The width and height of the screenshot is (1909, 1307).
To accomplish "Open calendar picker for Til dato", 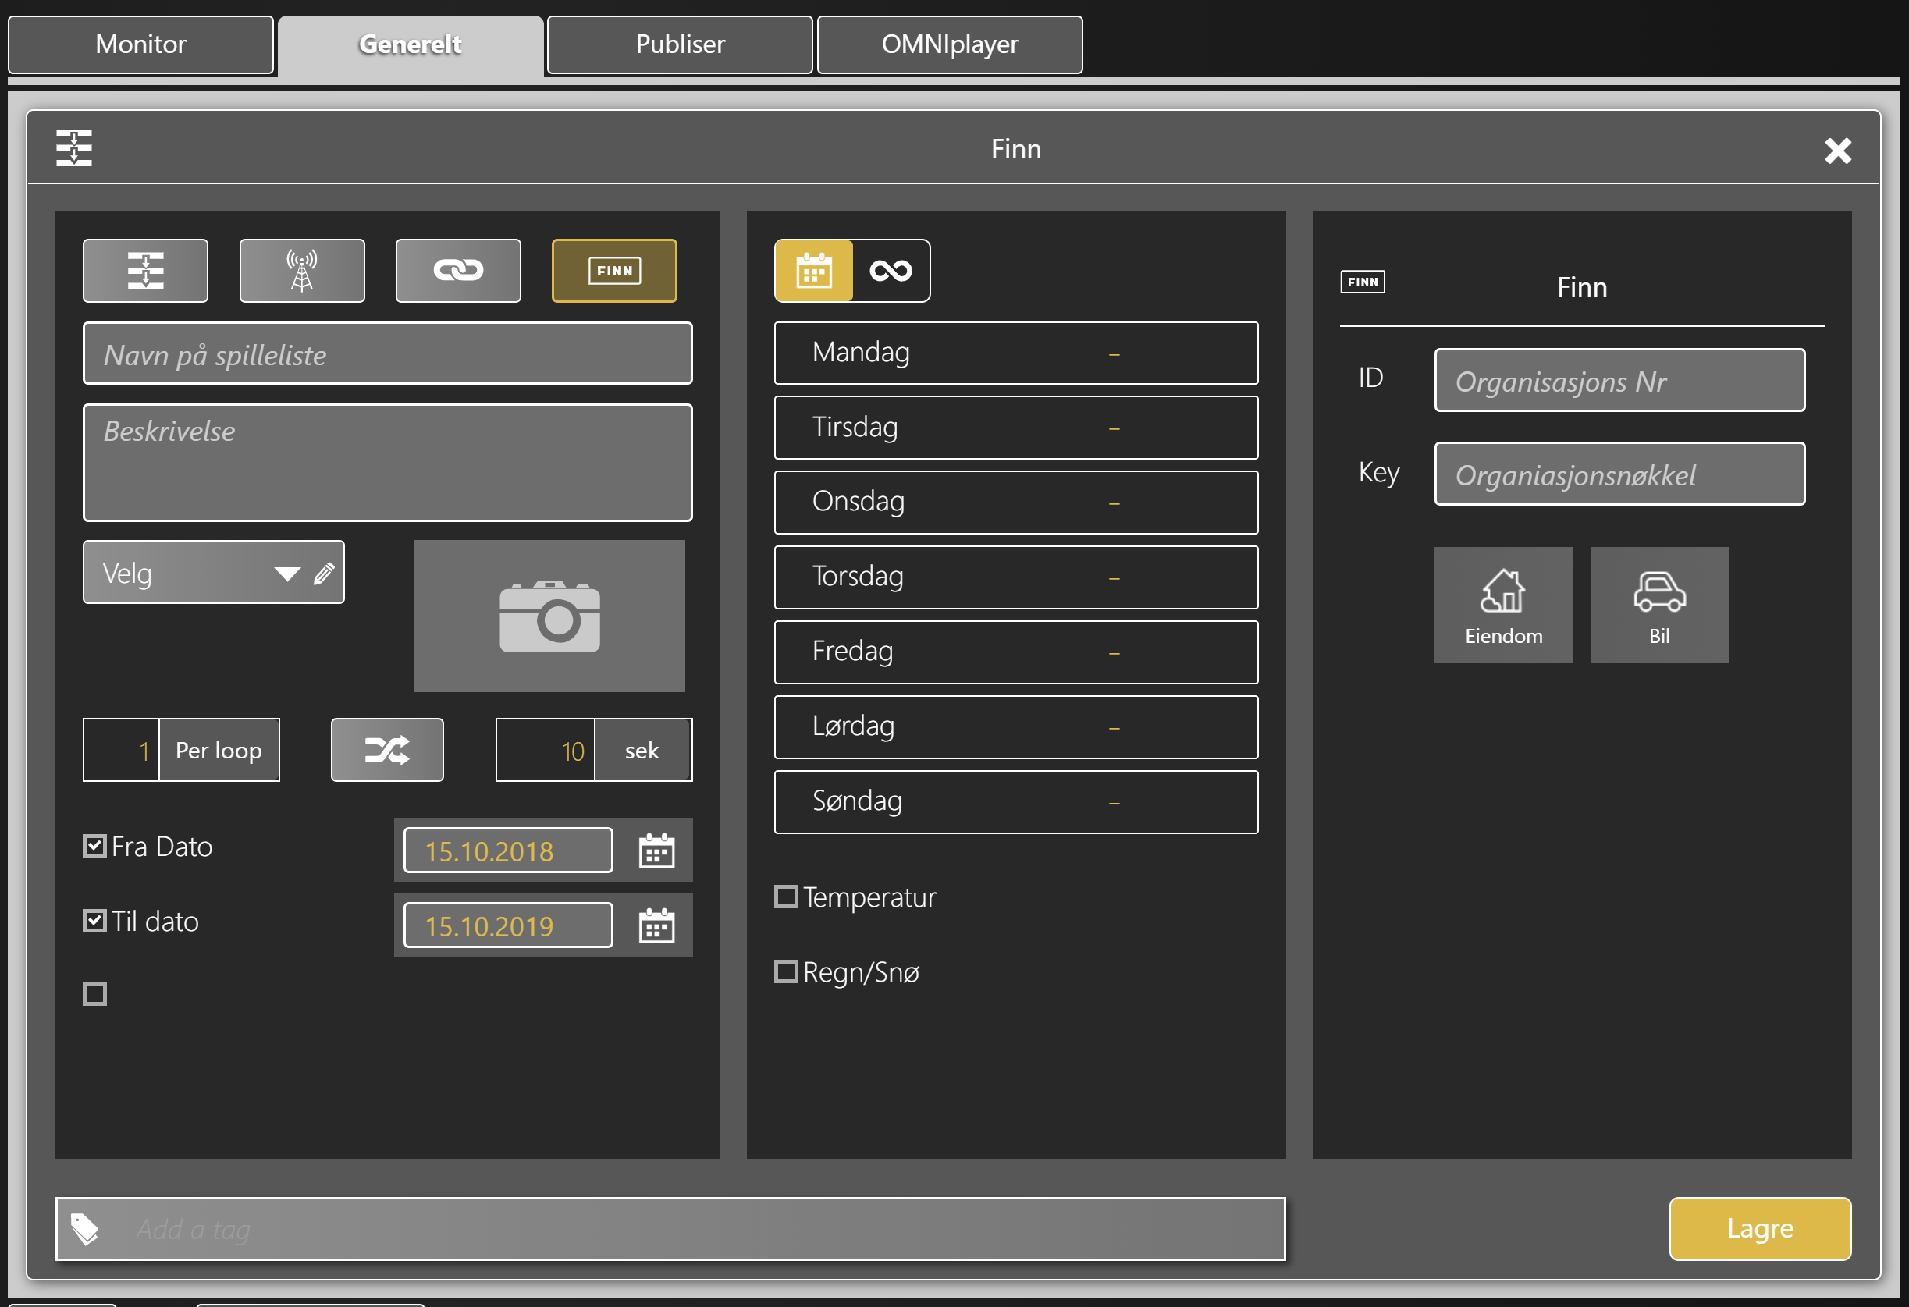I will click(656, 925).
